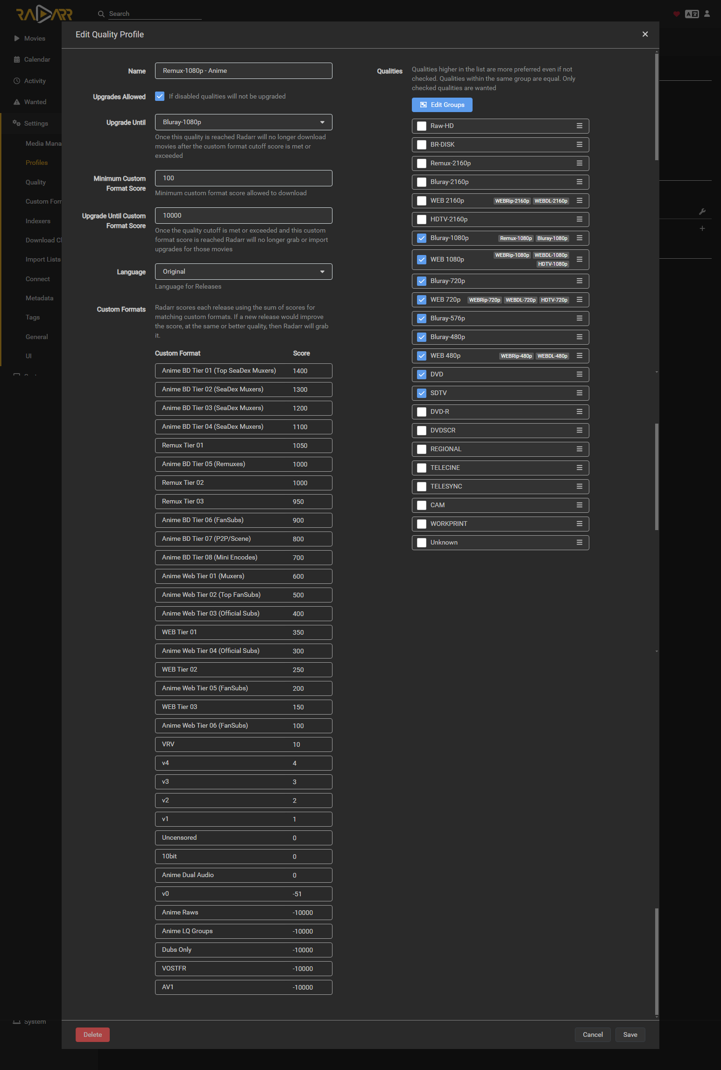Click the Radarr logo icon

click(x=44, y=14)
